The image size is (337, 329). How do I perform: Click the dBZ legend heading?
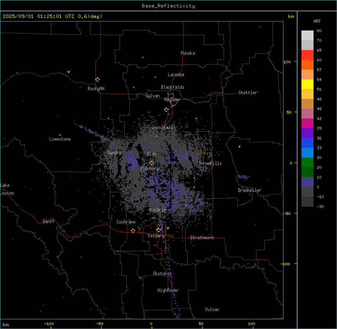317,21
